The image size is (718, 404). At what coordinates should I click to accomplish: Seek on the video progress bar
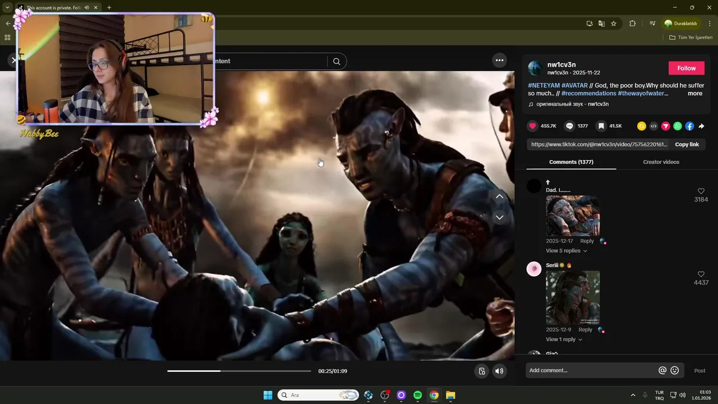point(239,371)
